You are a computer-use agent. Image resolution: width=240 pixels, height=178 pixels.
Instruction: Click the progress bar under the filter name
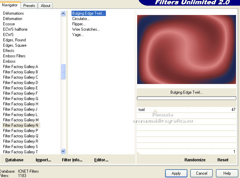click(x=187, y=98)
